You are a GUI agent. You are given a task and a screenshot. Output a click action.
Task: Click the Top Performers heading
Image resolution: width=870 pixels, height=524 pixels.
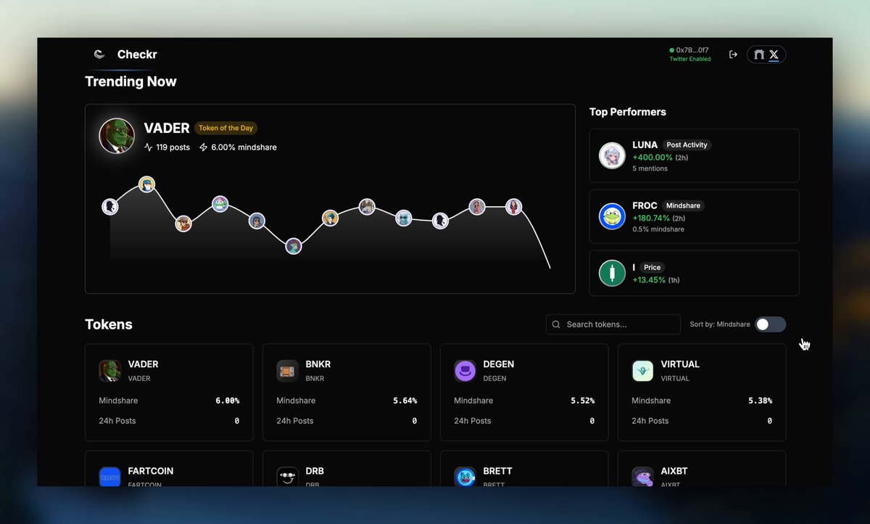[628, 112]
